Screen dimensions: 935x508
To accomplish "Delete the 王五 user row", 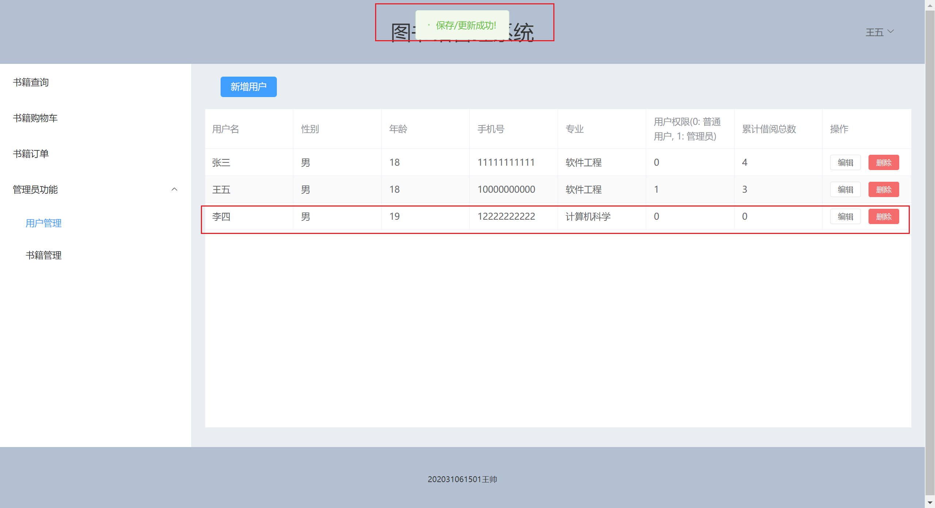I will tap(884, 189).
